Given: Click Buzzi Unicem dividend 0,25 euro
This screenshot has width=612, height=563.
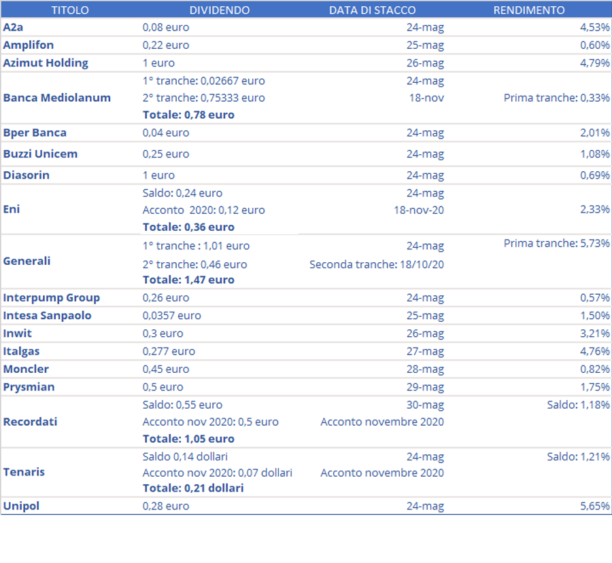Looking at the screenshot, I should click(166, 154).
